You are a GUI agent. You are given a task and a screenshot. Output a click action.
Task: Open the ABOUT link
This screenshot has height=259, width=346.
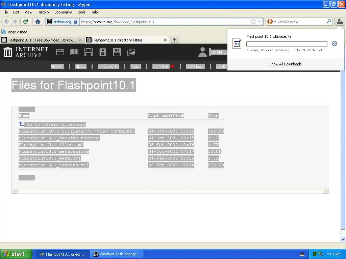coord(57,66)
